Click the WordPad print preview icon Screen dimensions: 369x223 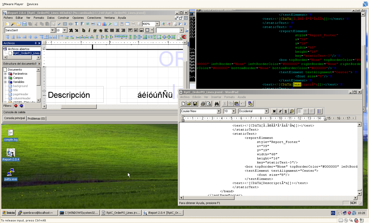(x=209, y=104)
